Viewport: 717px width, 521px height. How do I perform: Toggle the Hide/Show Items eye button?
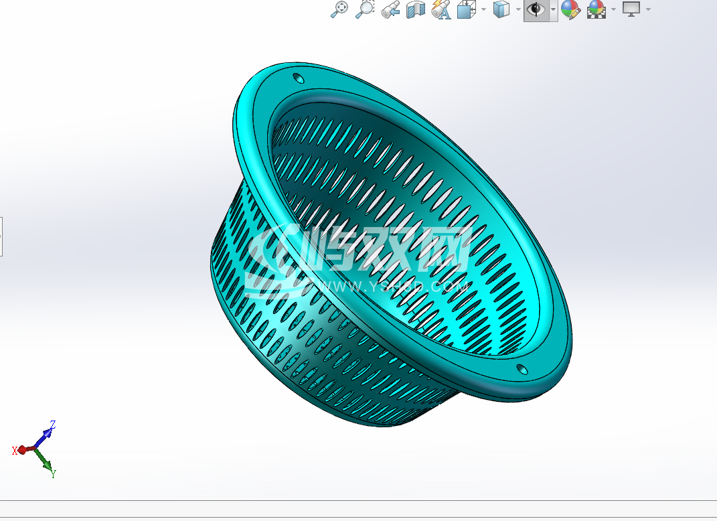coord(536,9)
